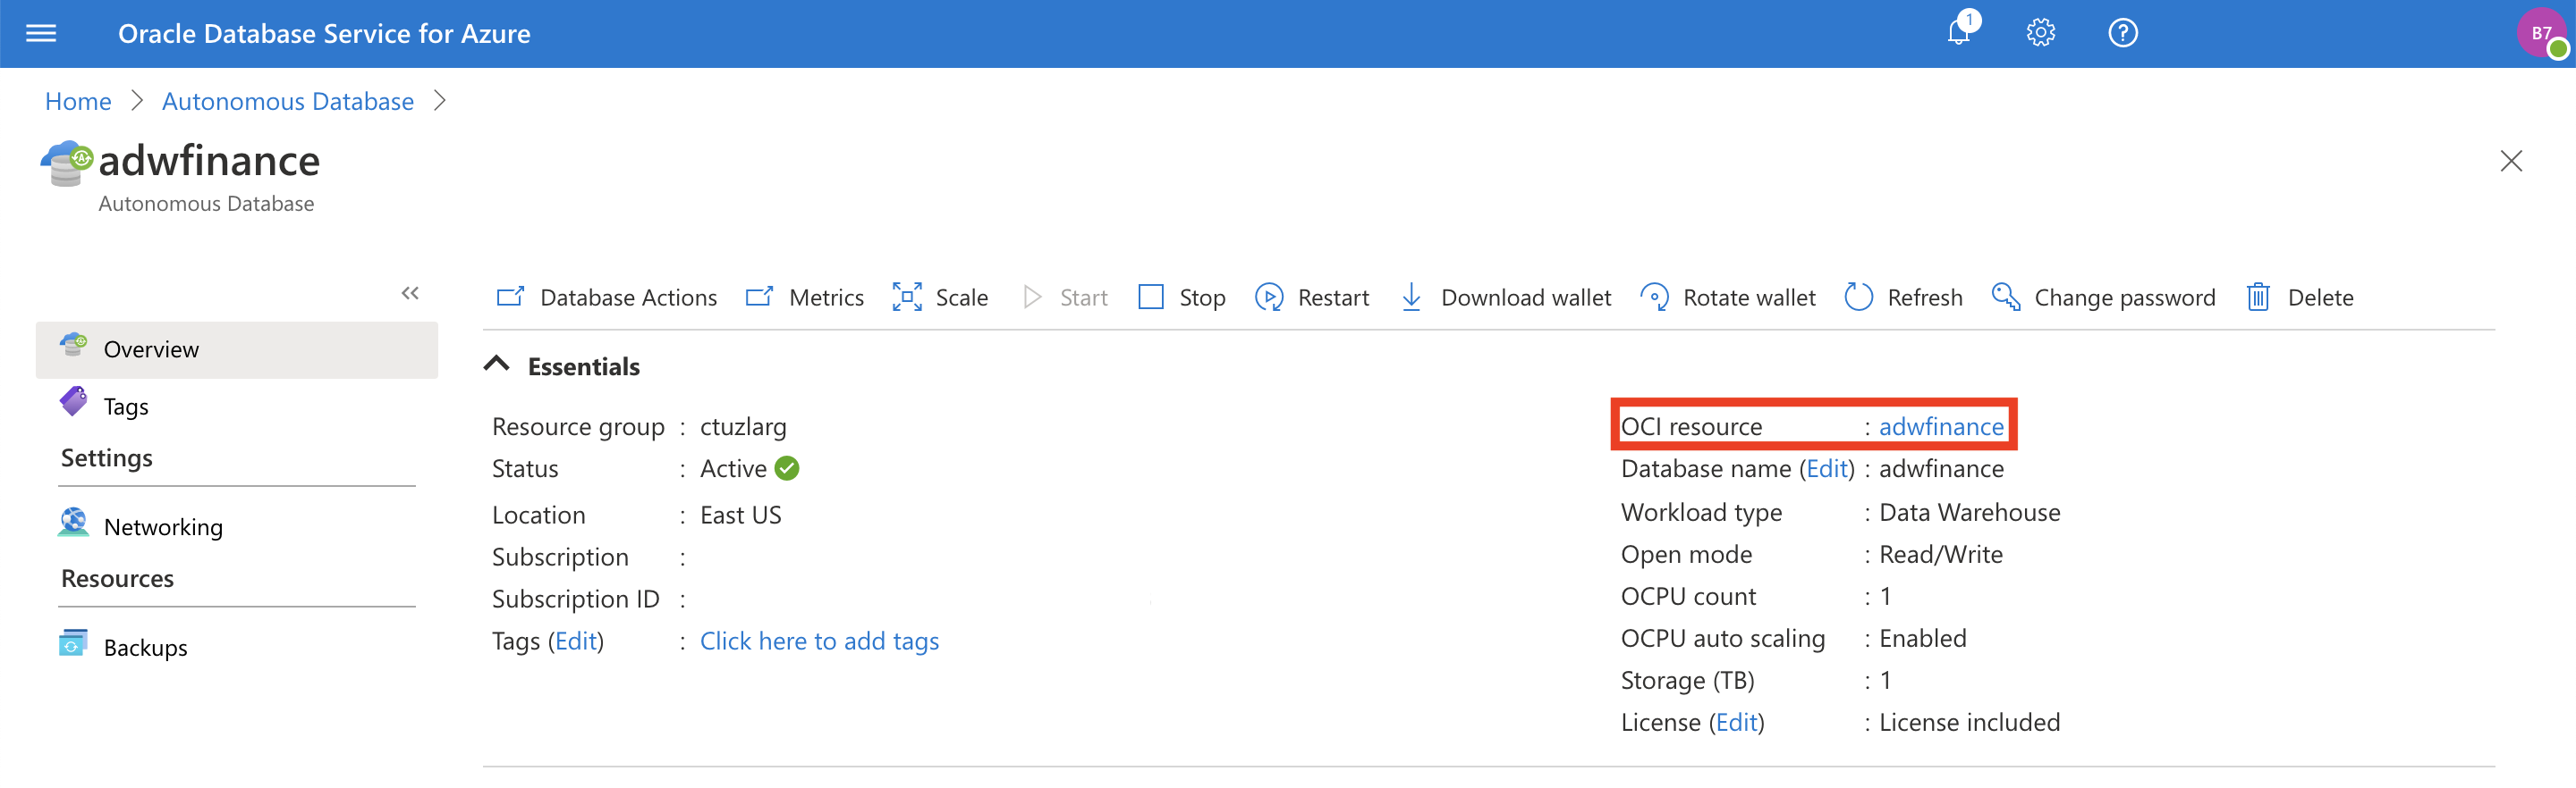
Task: Click the Change password key icon
Action: [x=2005, y=297]
